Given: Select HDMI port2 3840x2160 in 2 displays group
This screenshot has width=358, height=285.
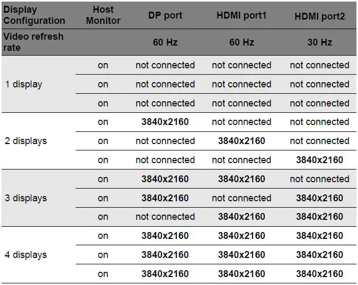Looking at the screenshot, I should (x=319, y=160).
